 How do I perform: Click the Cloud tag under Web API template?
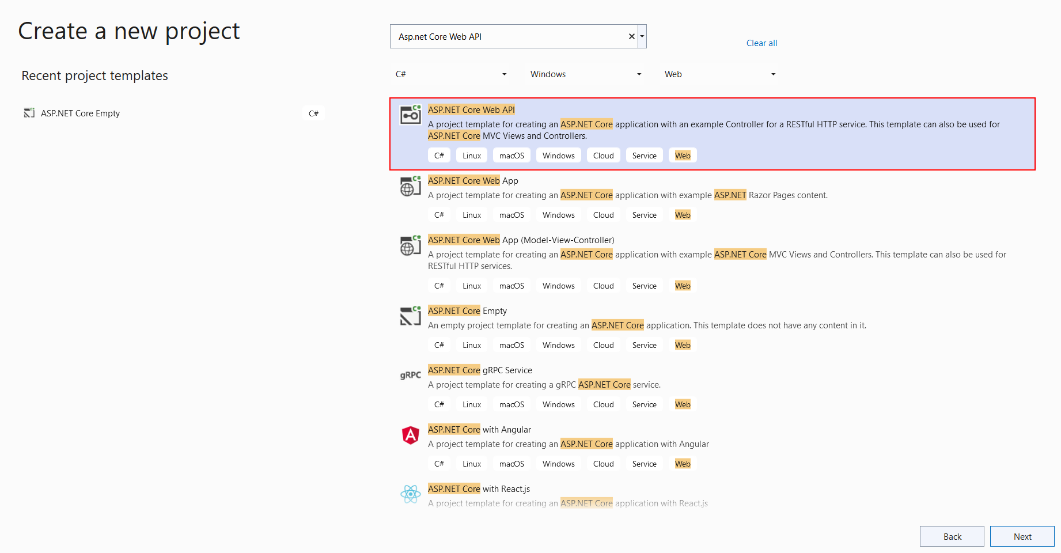click(604, 156)
